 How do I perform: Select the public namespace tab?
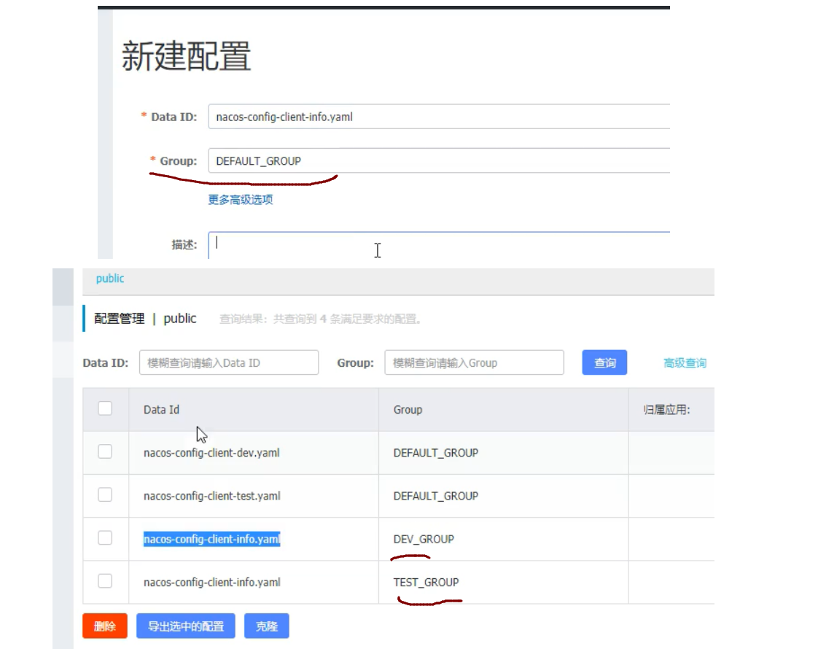pyautogui.click(x=110, y=278)
